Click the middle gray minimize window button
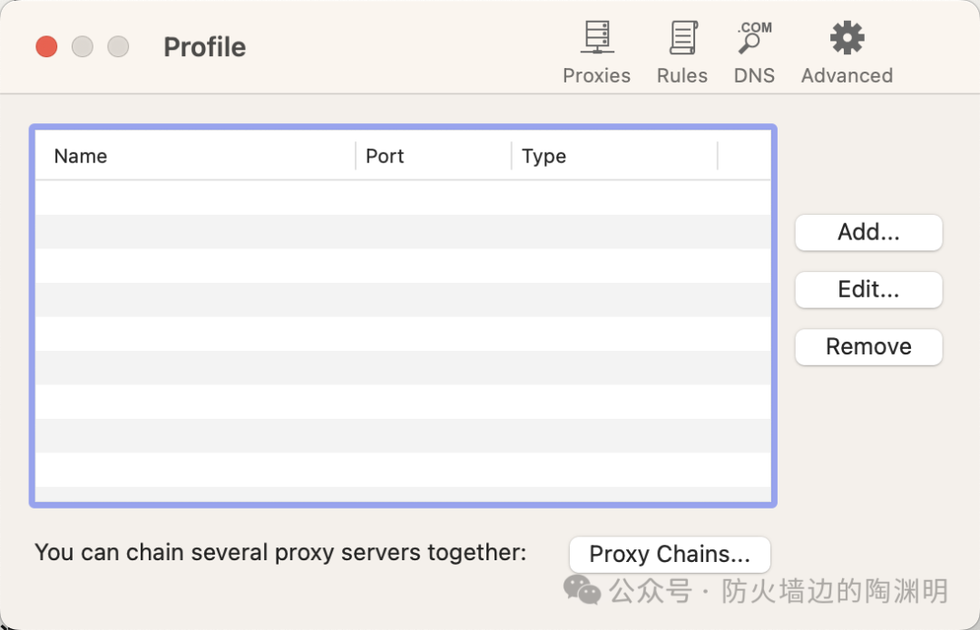This screenshot has height=630, width=980. (83, 46)
